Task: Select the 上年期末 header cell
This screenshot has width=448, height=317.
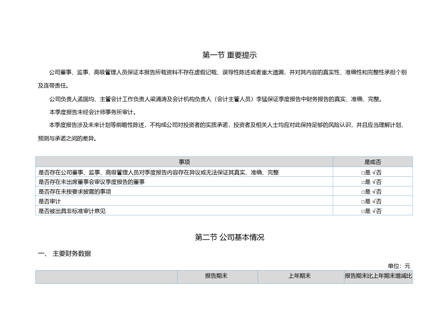Action: click(x=299, y=276)
